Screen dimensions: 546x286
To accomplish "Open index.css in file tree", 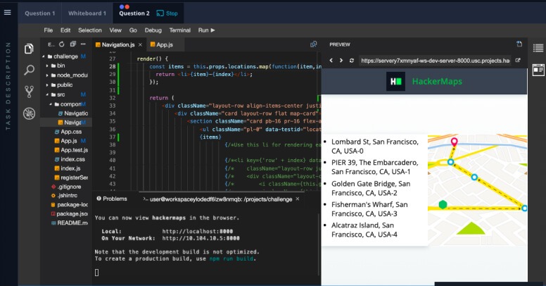I will click(72, 159).
